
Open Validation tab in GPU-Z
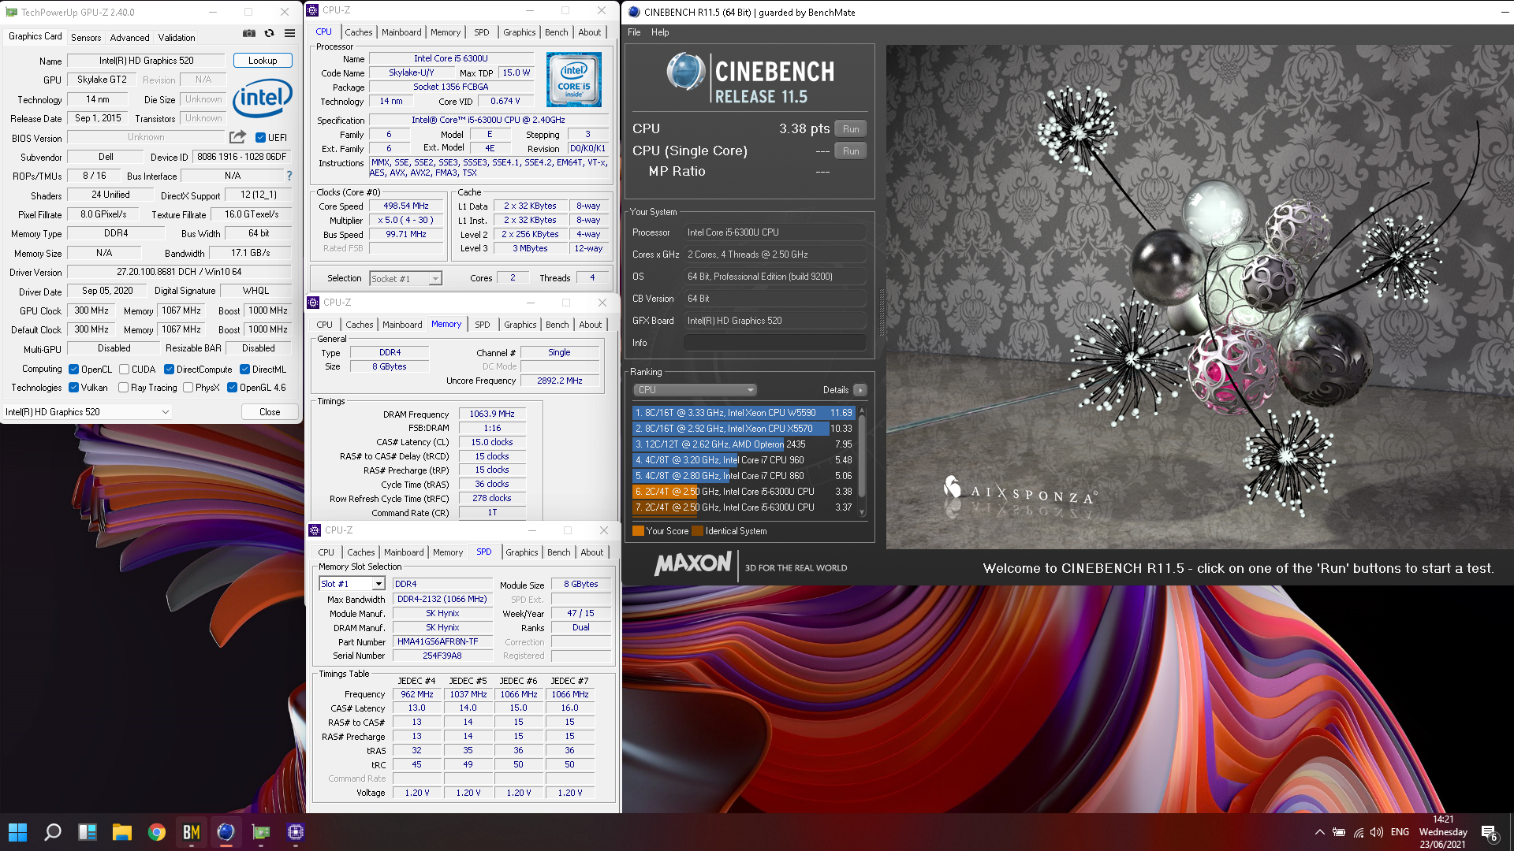[177, 38]
